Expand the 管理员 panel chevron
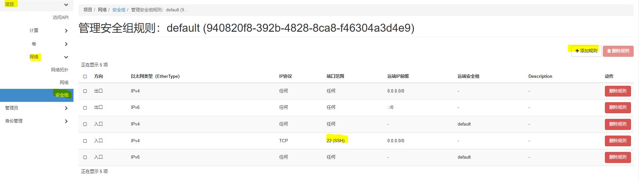 pos(66,108)
